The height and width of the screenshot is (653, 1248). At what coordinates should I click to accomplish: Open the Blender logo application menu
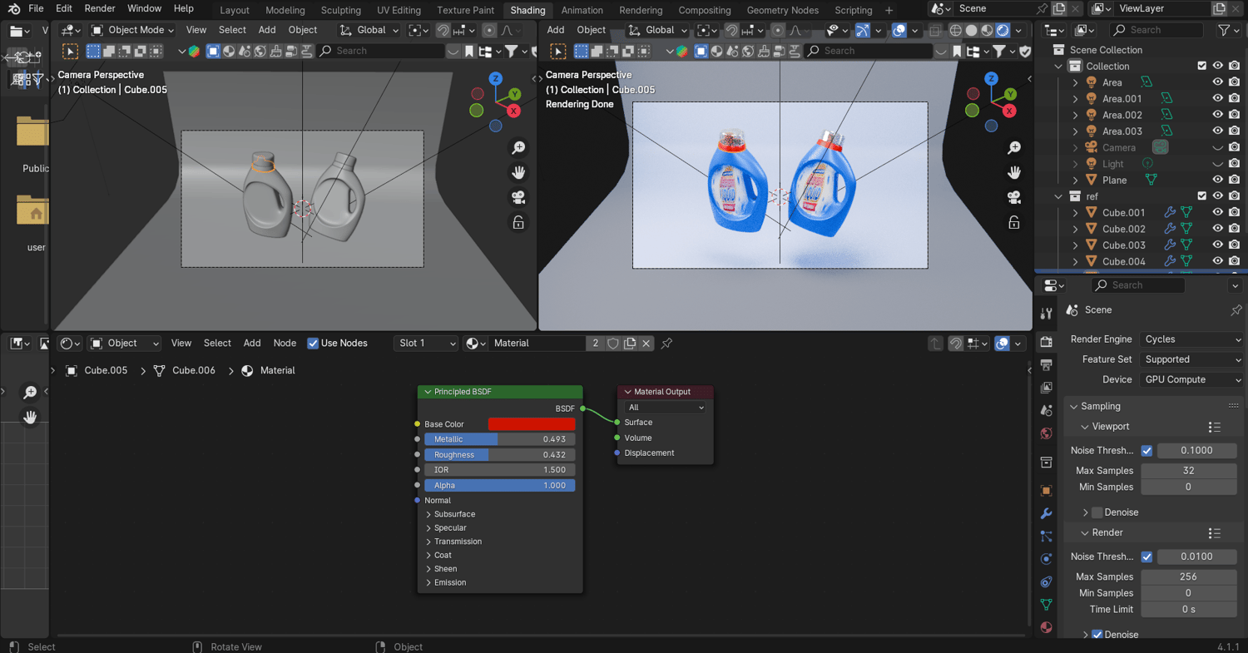coord(14,9)
